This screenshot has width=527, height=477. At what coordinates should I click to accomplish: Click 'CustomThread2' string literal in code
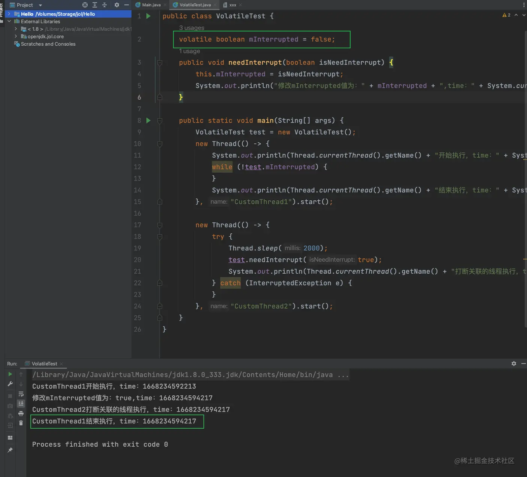pos(261,306)
